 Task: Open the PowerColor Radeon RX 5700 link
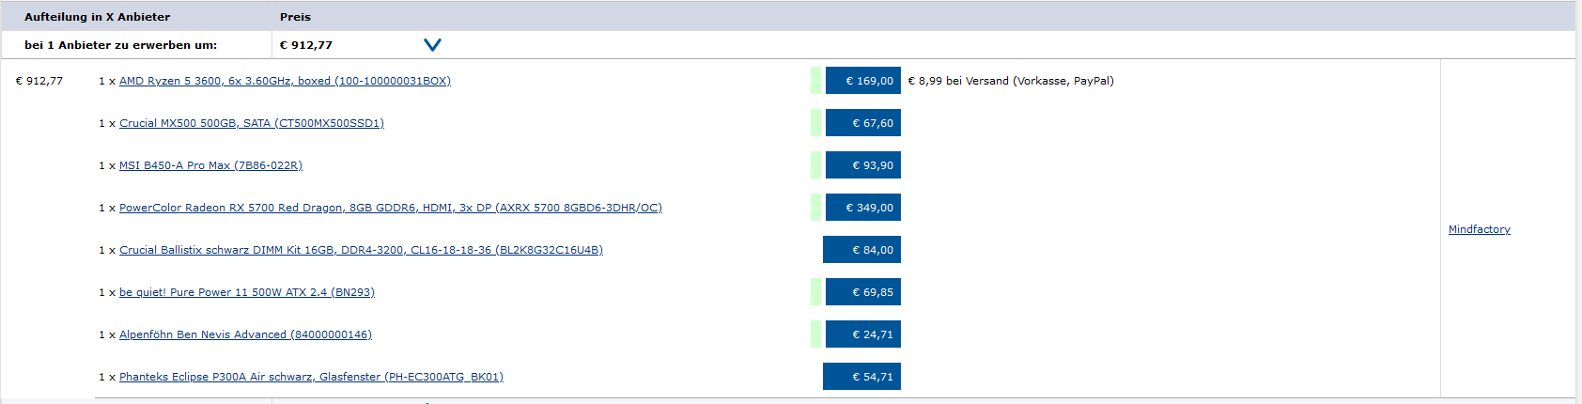click(x=390, y=208)
